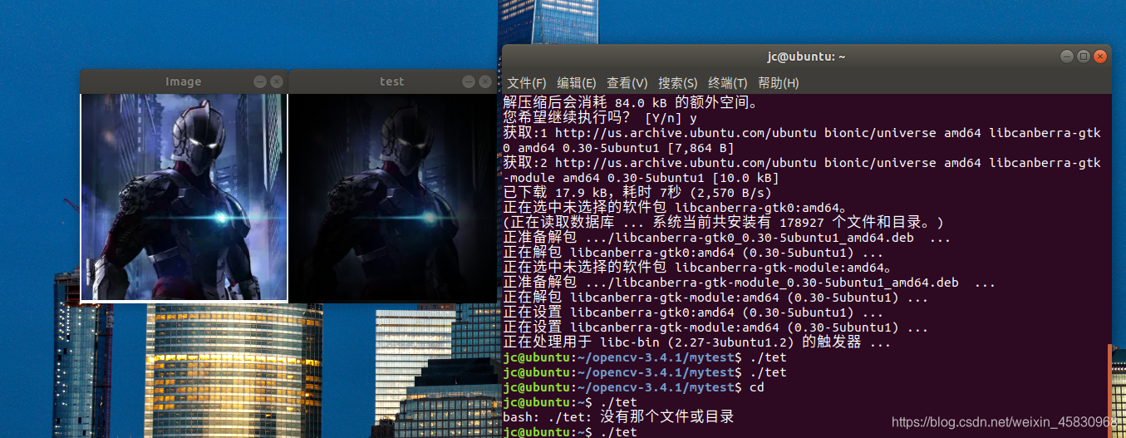Click '系统当前共安装有 178927 个文件和目录' line
This screenshot has width=1126, height=438.
(723, 223)
